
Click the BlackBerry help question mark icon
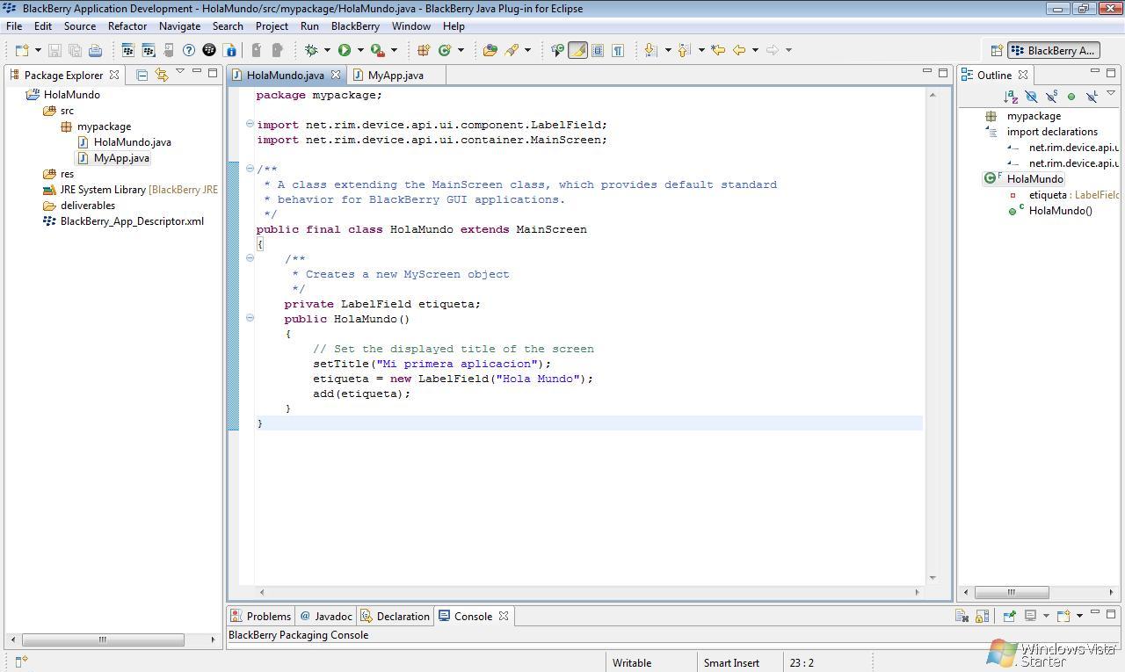coord(188,50)
